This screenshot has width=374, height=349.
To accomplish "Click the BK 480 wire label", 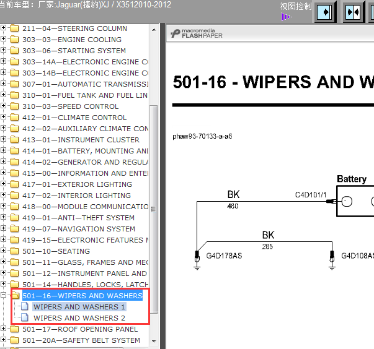I will (x=233, y=199).
